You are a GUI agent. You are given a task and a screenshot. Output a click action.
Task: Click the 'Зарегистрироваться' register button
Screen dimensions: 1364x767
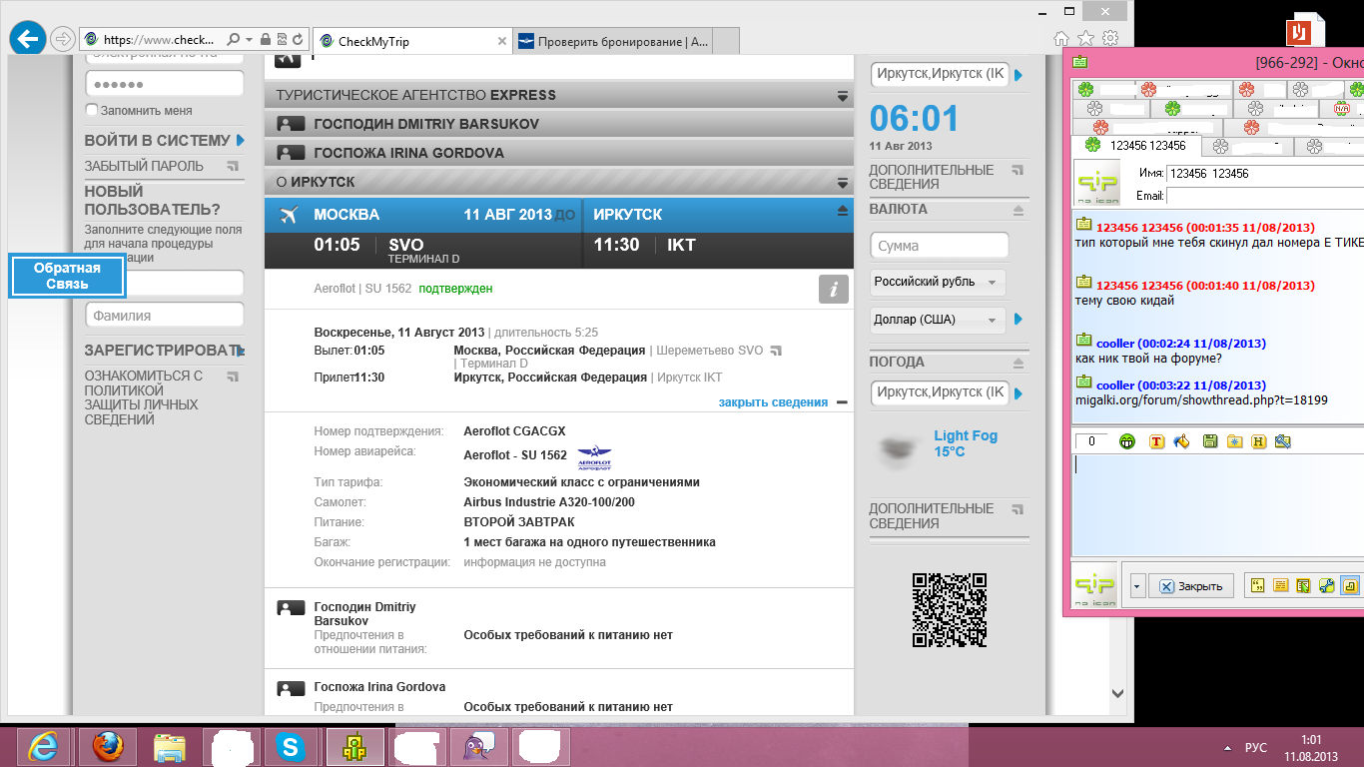point(164,351)
